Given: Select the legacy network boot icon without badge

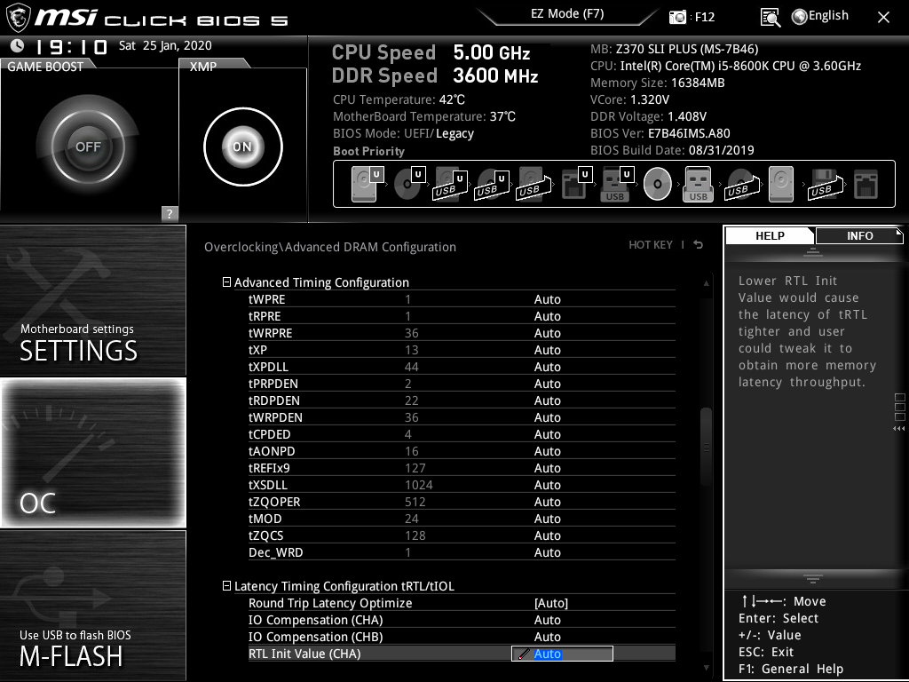Looking at the screenshot, I should pos(866,185).
